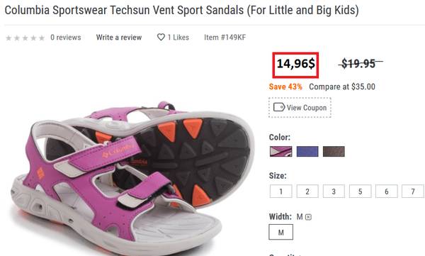Select the brown color swatch
This screenshot has height=256, width=425.
(x=334, y=152)
